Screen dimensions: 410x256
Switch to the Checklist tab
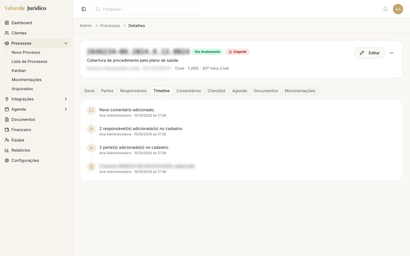pos(217,91)
